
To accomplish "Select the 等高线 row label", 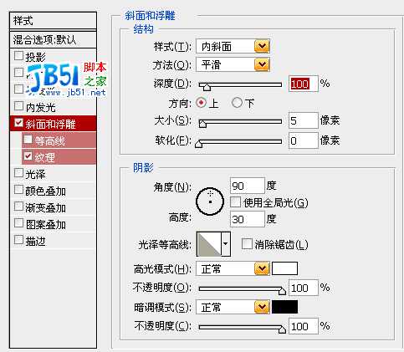I will pyautogui.click(x=50, y=140).
